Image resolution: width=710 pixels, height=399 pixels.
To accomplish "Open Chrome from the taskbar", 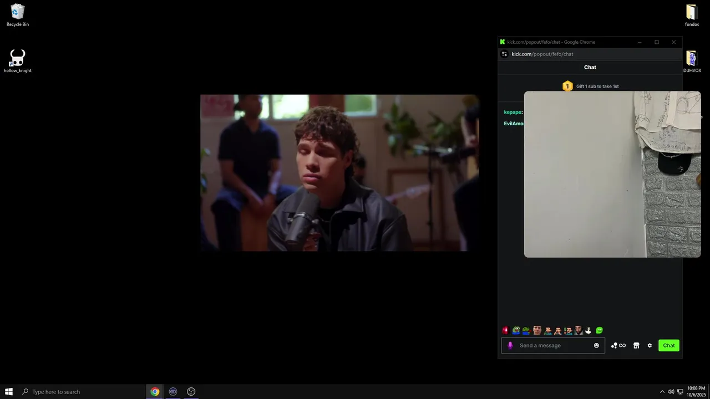I will [155, 392].
